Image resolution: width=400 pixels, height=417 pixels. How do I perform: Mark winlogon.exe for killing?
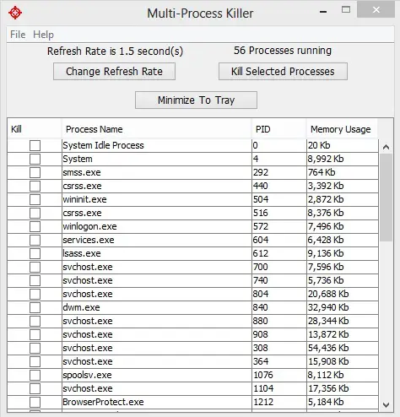(x=35, y=227)
